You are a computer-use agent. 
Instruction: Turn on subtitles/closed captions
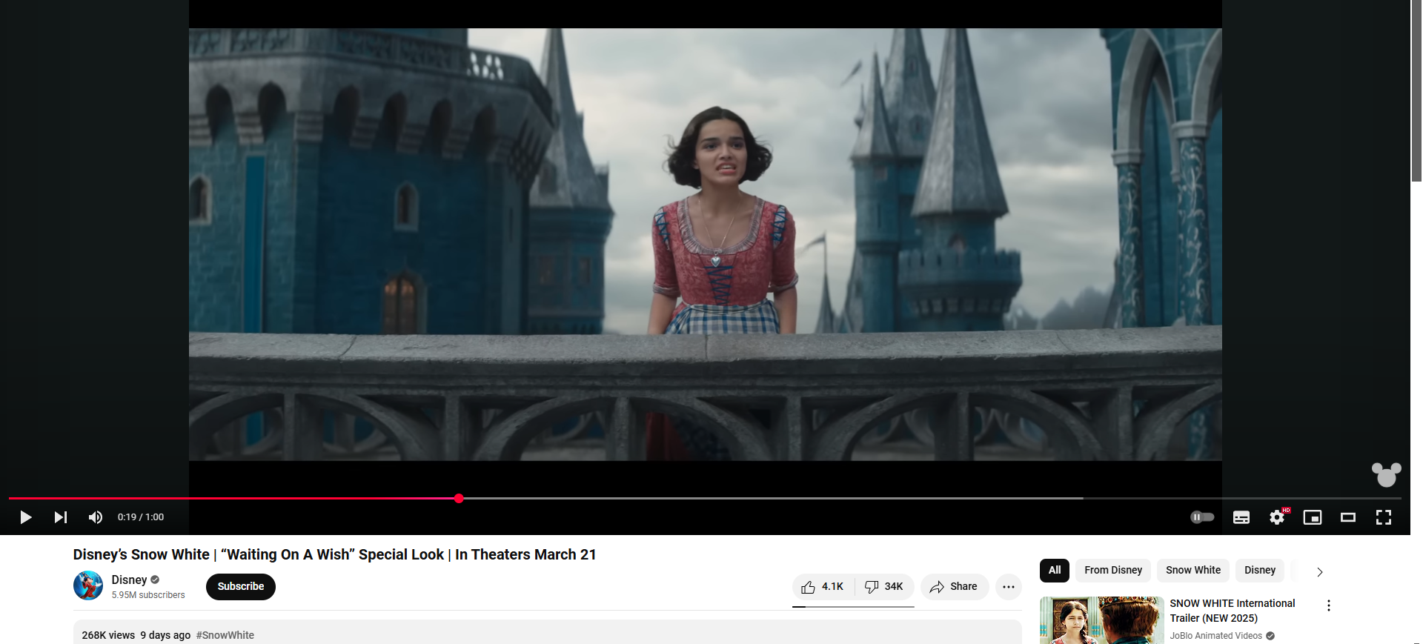tap(1241, 517)
